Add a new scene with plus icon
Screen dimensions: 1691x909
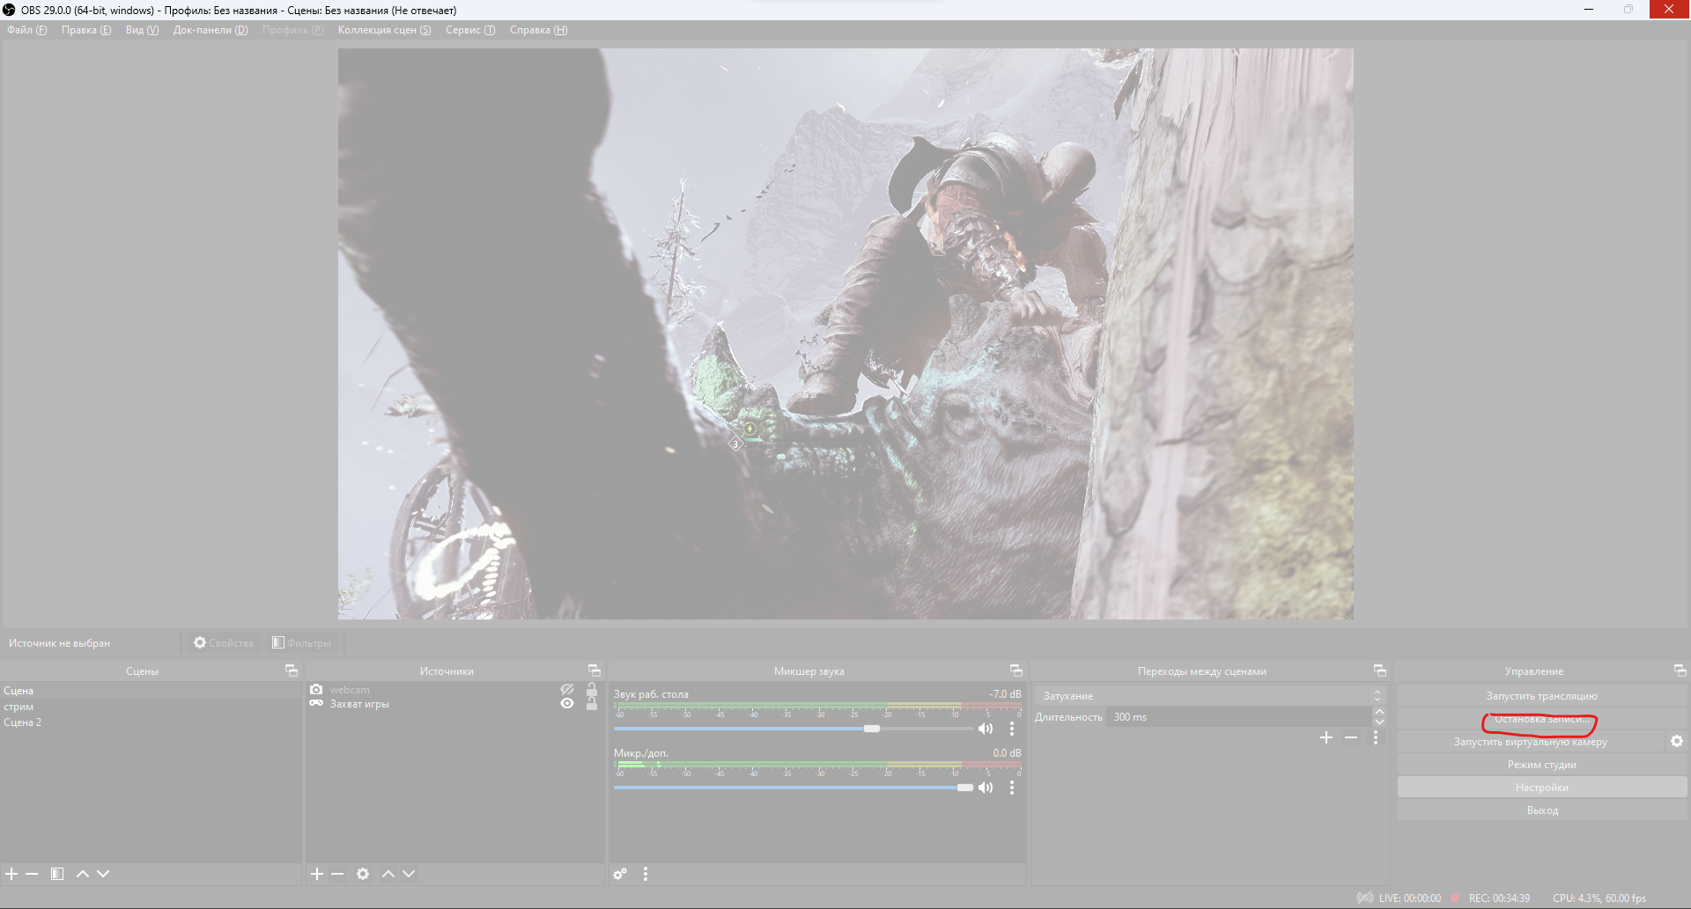click(11, 874)
